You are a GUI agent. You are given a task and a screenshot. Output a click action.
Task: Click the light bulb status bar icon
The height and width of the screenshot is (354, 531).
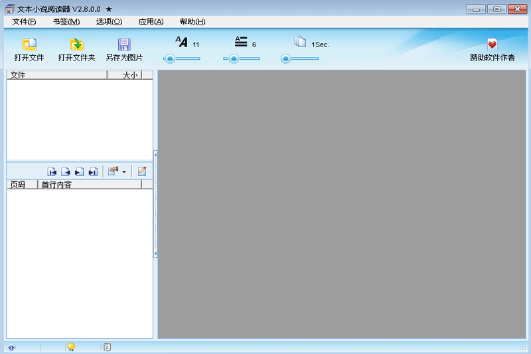[71, 347]
